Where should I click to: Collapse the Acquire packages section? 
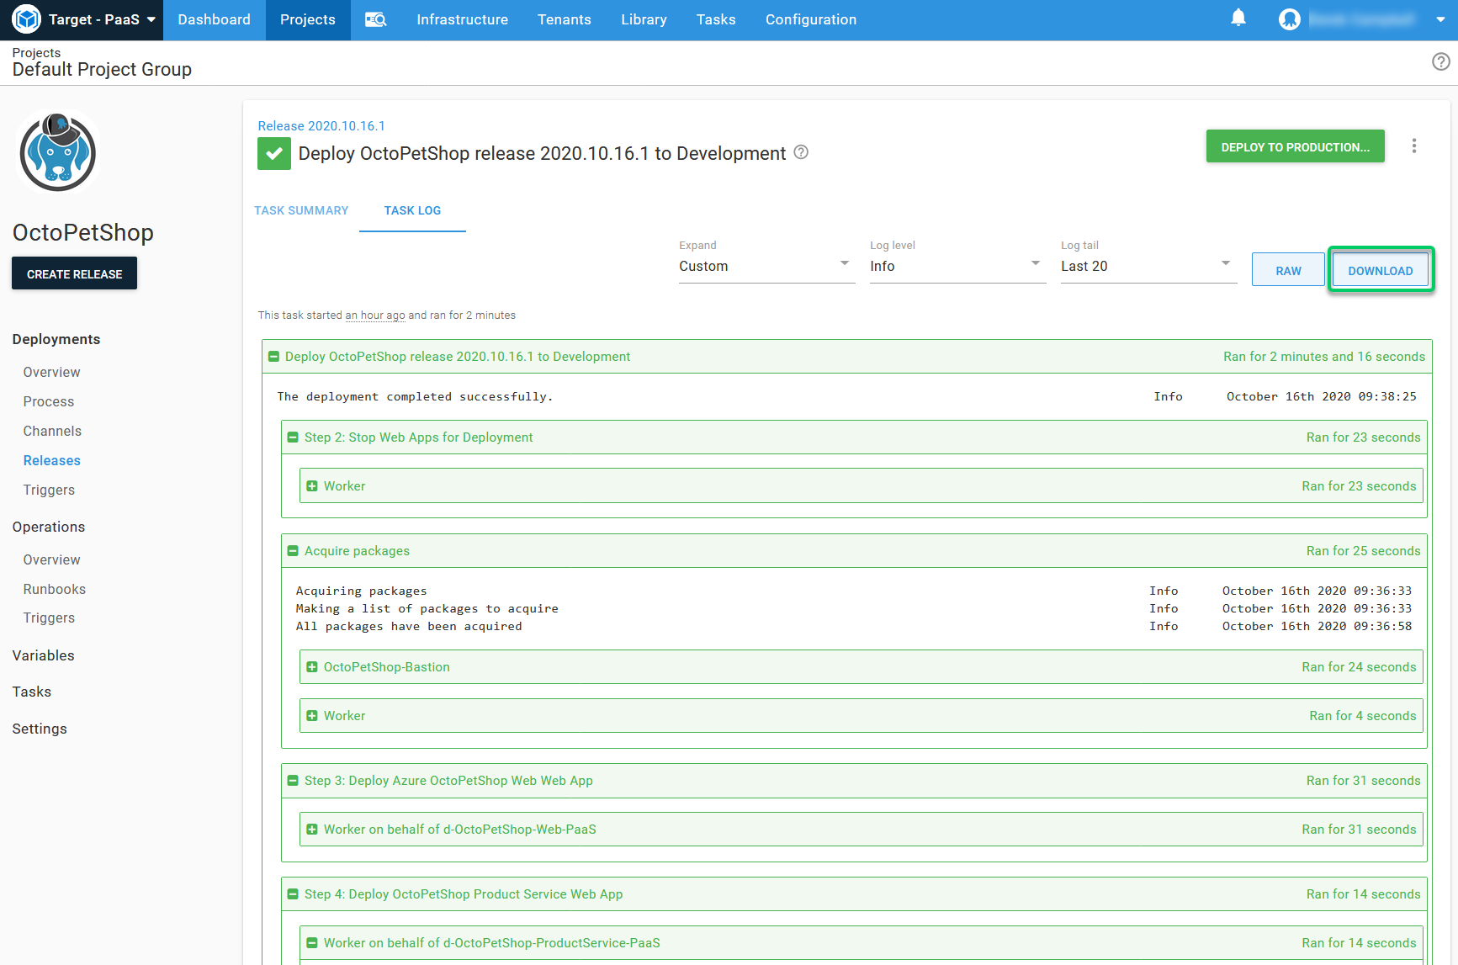point(293,551)
